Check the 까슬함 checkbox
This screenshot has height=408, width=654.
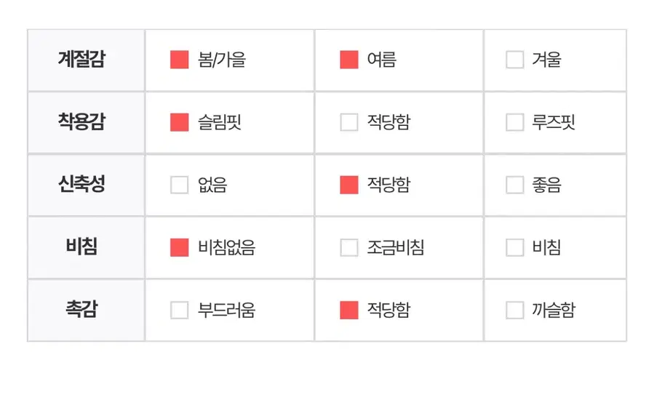pos(514,310)
